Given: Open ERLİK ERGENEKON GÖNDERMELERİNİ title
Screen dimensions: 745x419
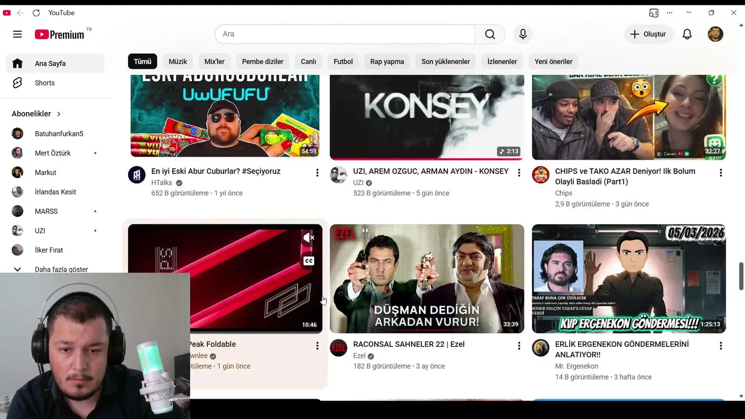Looking at the screenshot, I should click(x=622, y=349).
